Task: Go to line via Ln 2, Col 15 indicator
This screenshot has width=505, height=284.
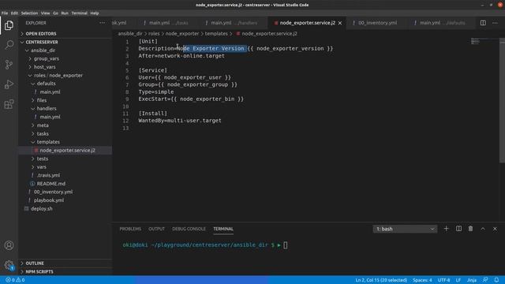Action: click(381, 280)
